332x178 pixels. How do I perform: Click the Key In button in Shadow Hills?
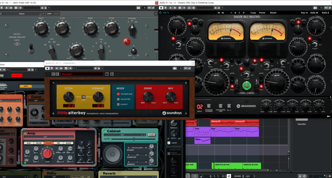point(304,13)
